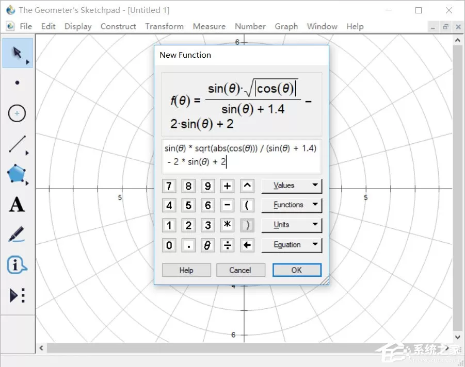Select the Compass circle tool

tap(17, 113)
